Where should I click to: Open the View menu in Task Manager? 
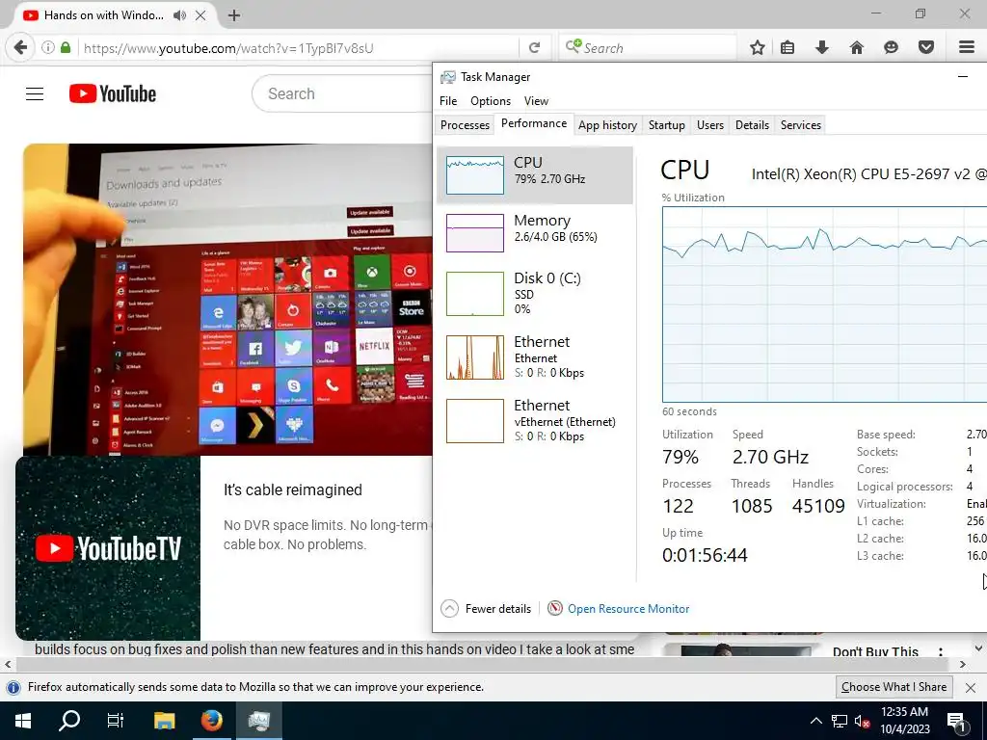536,100
